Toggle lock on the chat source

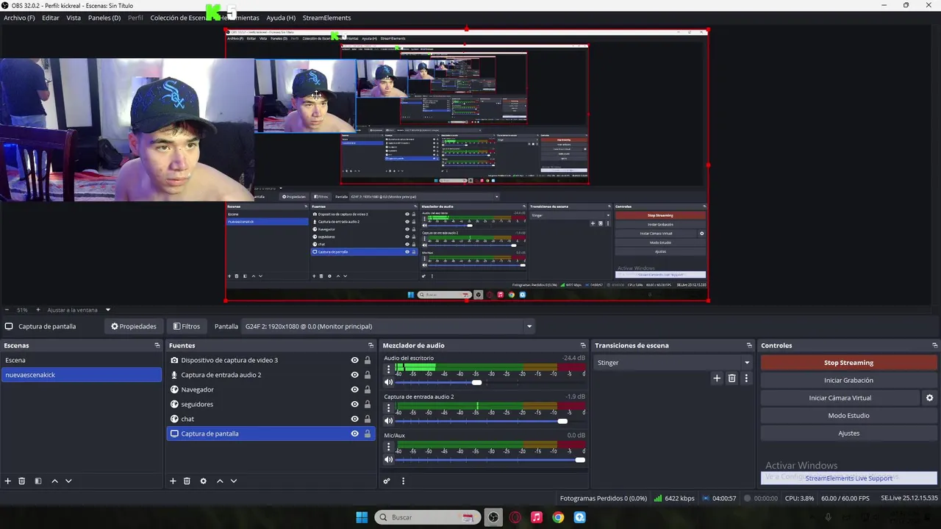pos(368,419)
